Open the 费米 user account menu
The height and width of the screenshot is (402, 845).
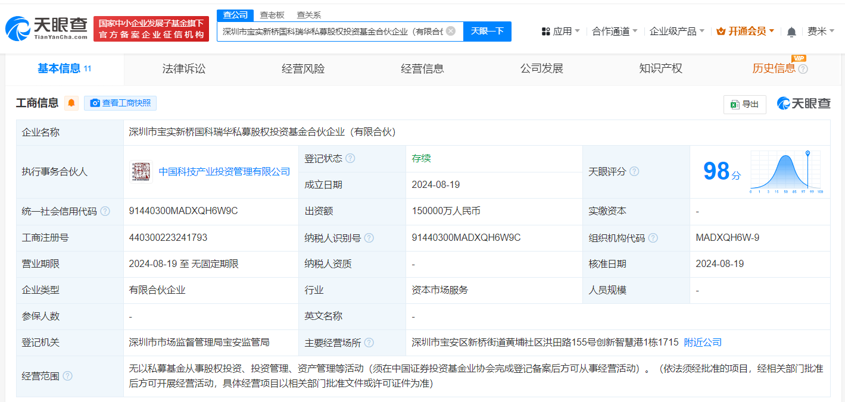pyautogui.click(x=820, y=31)
